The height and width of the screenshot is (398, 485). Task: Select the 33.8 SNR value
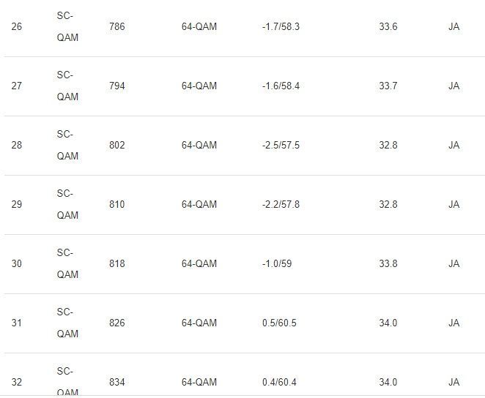tap(388, 264)
